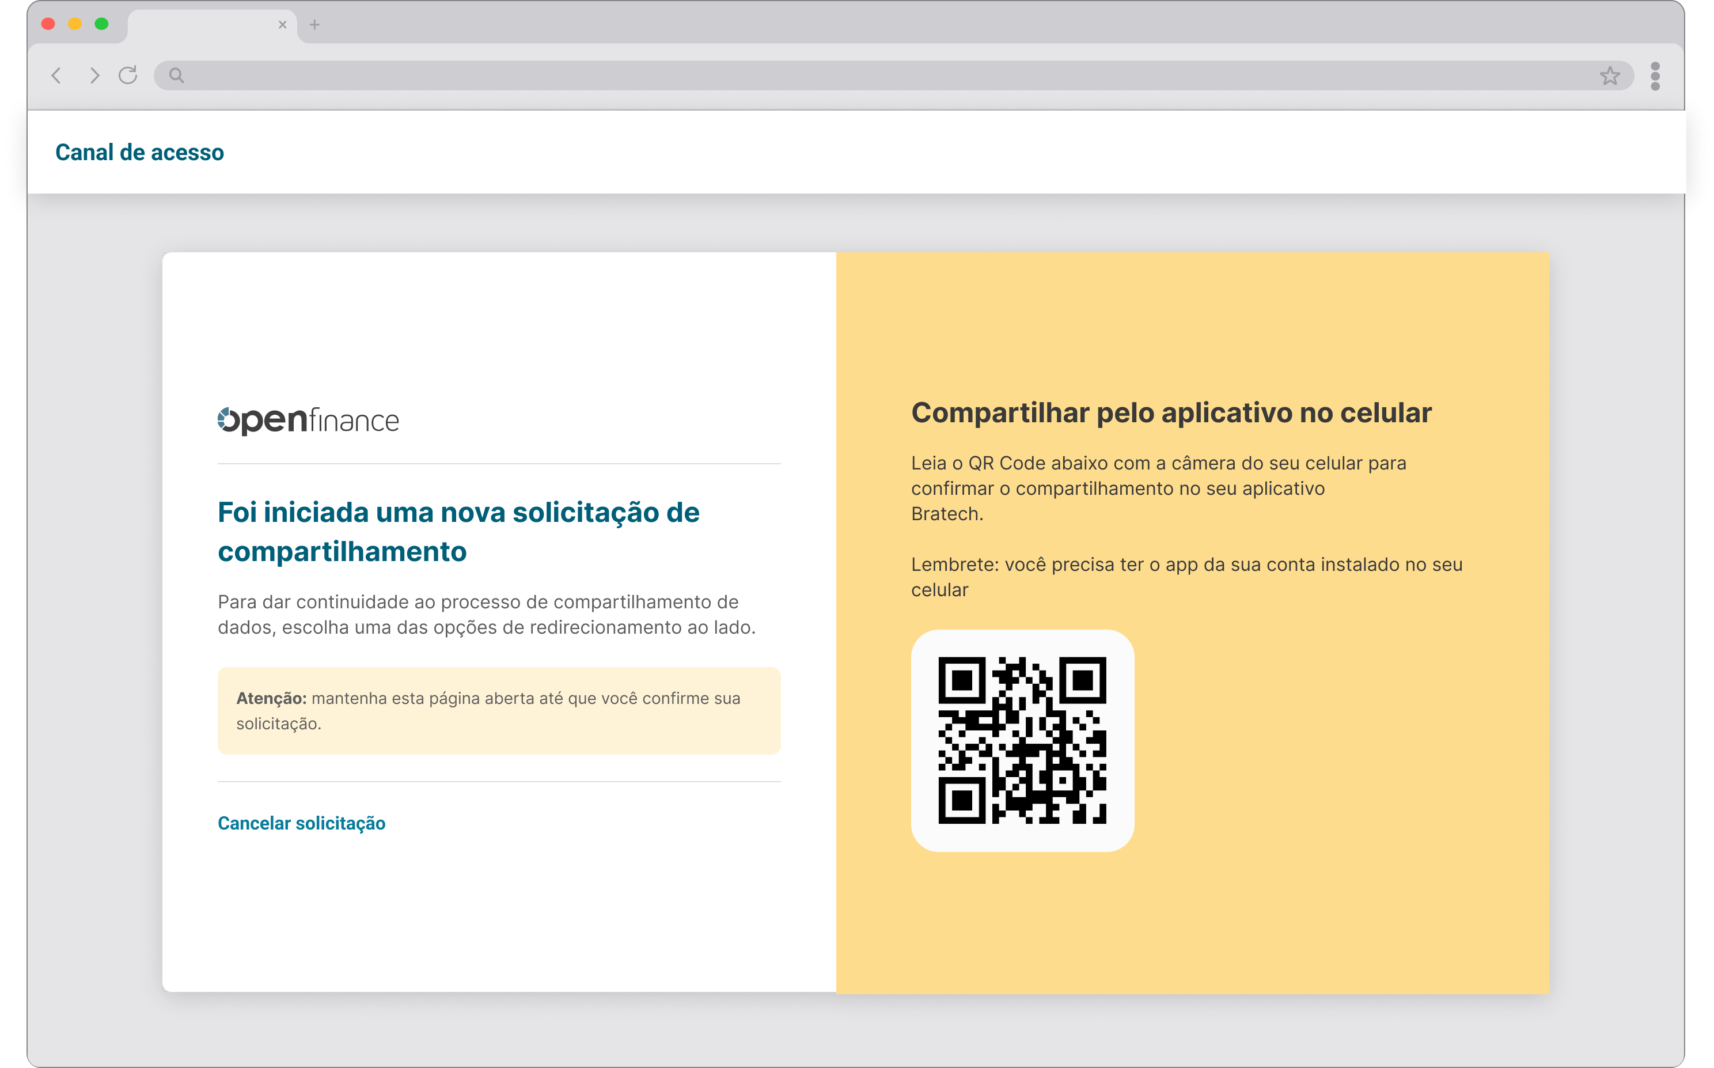Image resolution: width=1714 pixels, height=1068 pixels.
Task: Click the paragraph starting Para dar continuidade
Action: pos(487,615)
